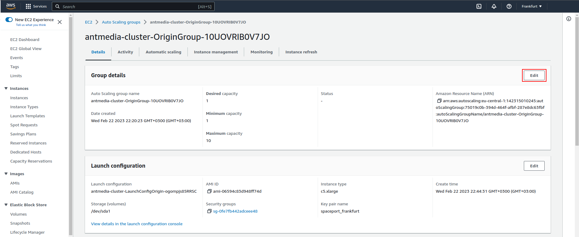Open the Instances list page link

click(x=19, y=98)
